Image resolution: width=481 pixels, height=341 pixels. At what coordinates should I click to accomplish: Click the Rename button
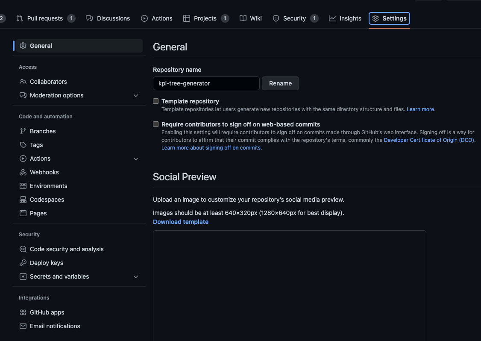[280, 83]
